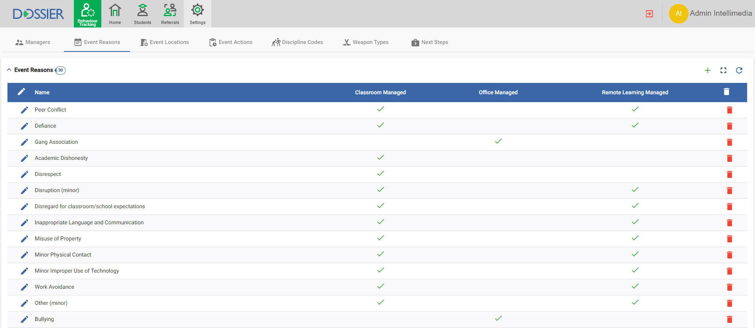Toggle Remote Learning check for Work Avoidance
This screenshot has width=755, height=328.
click(635, 286)
